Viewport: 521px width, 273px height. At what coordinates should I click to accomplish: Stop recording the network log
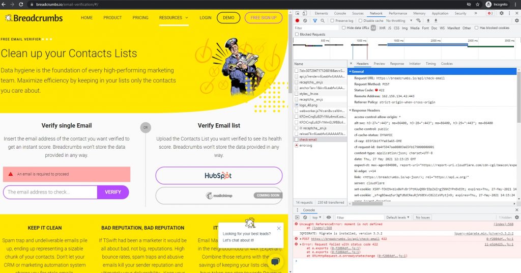coord(297,20)
